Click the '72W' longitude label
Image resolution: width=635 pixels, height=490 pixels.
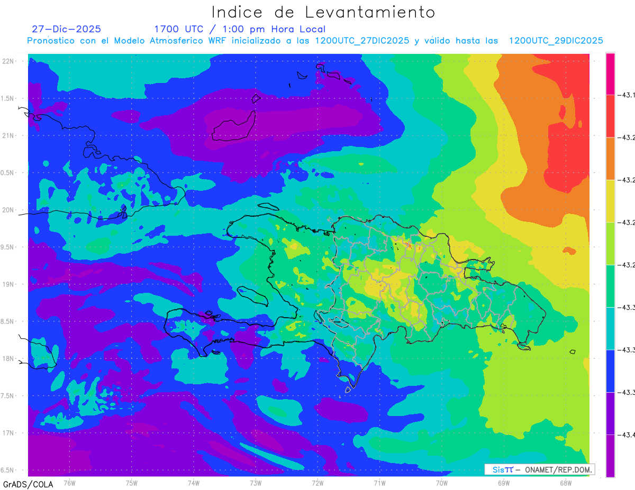point(317,483)
